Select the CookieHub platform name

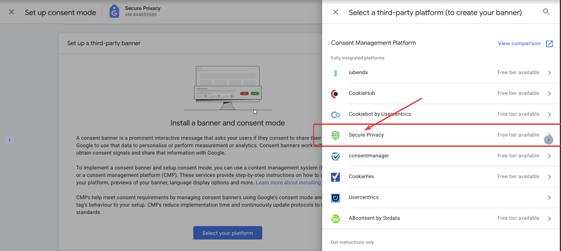pos(362,93)
